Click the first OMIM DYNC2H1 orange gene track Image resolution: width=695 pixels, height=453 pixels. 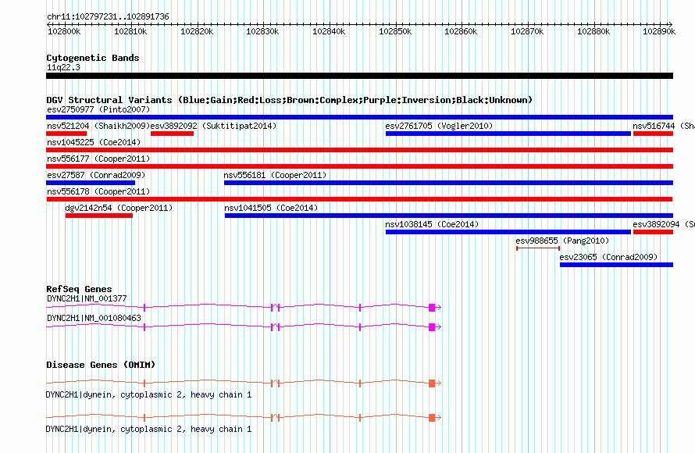point(244,383)
